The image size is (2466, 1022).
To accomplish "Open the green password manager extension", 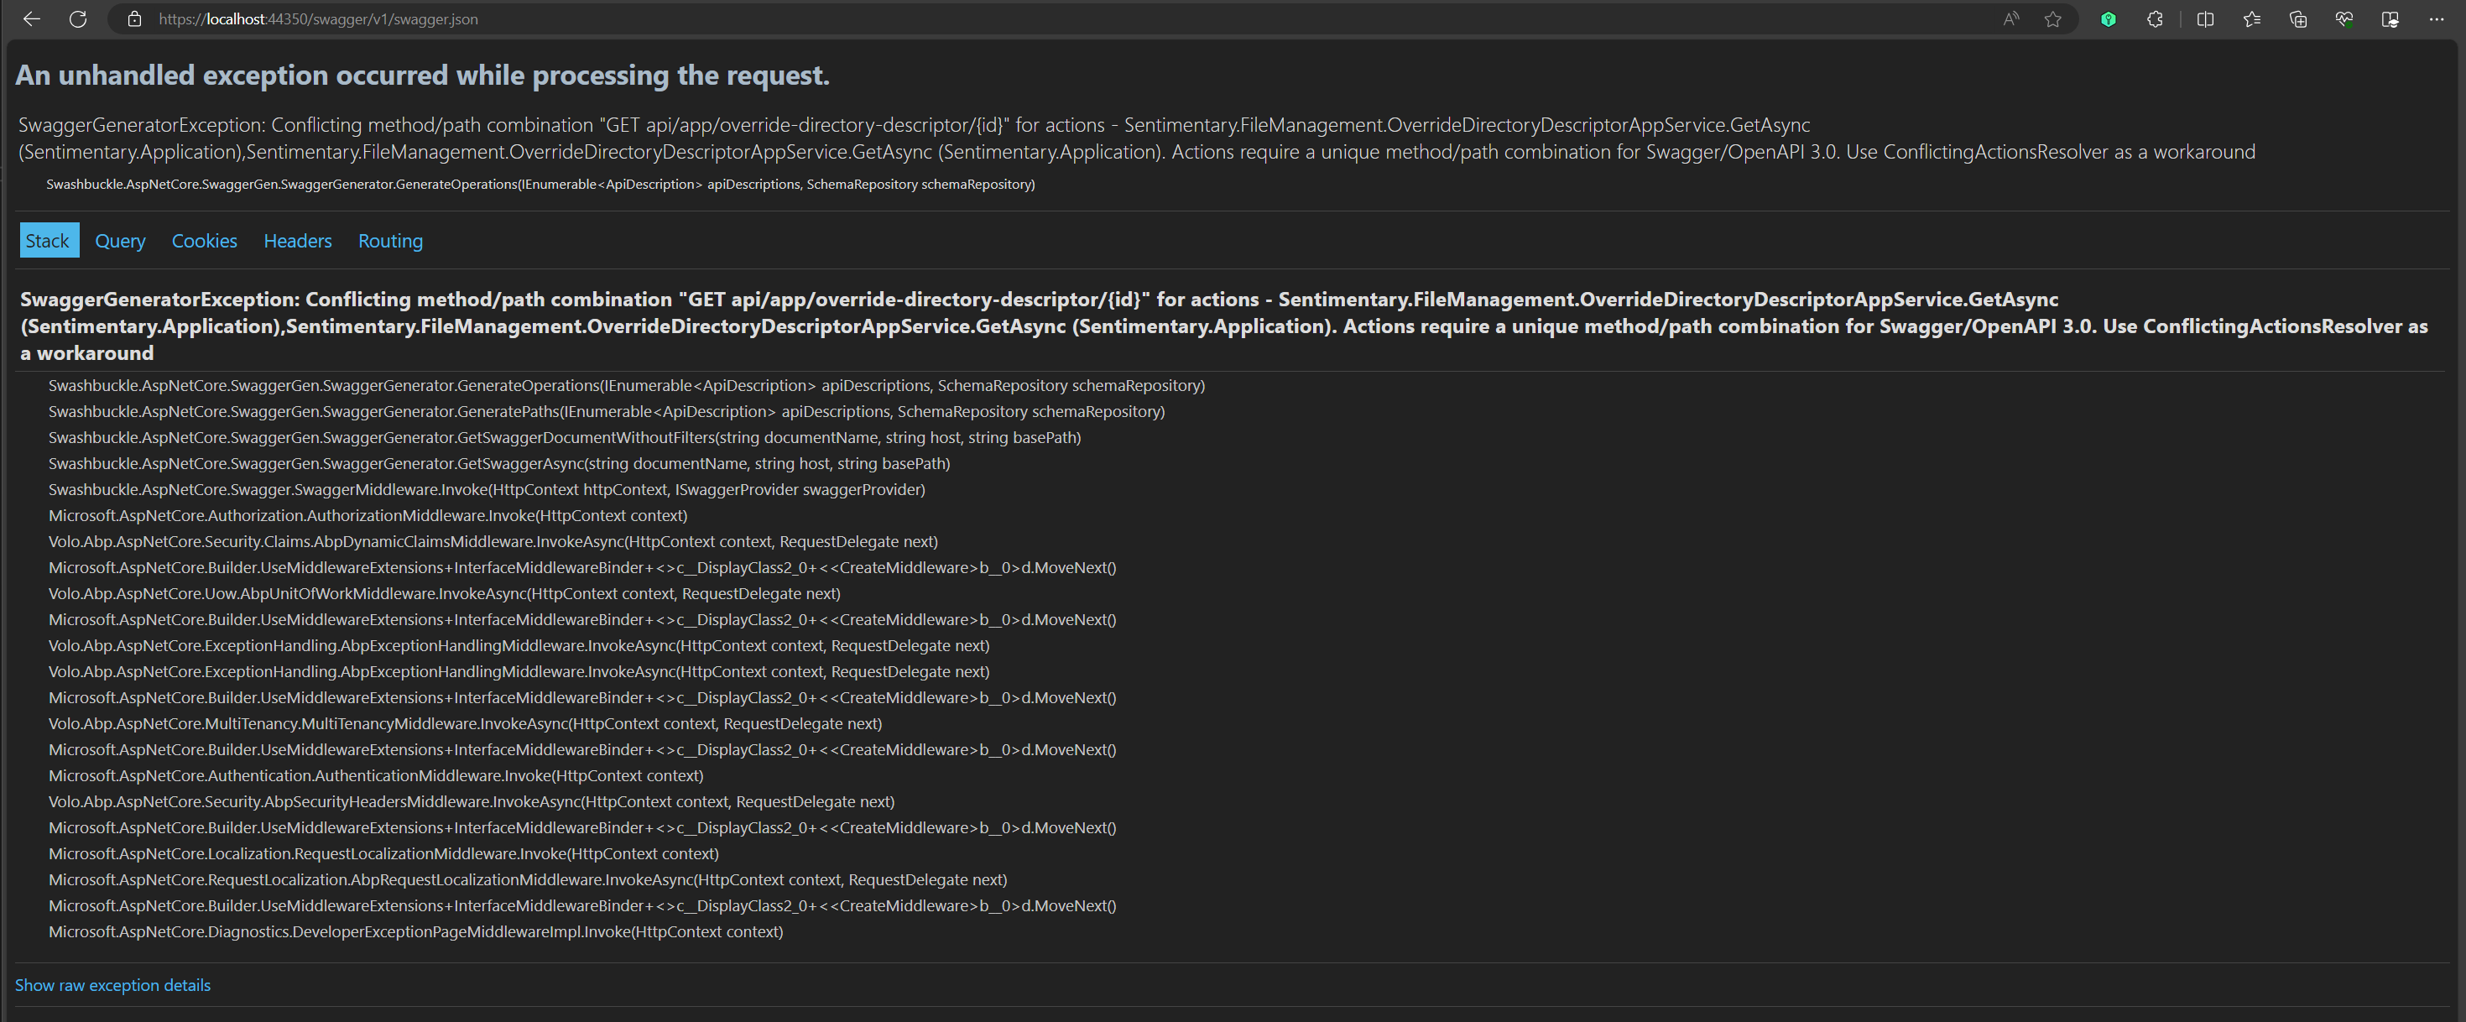I will (x=2108, y=19).
